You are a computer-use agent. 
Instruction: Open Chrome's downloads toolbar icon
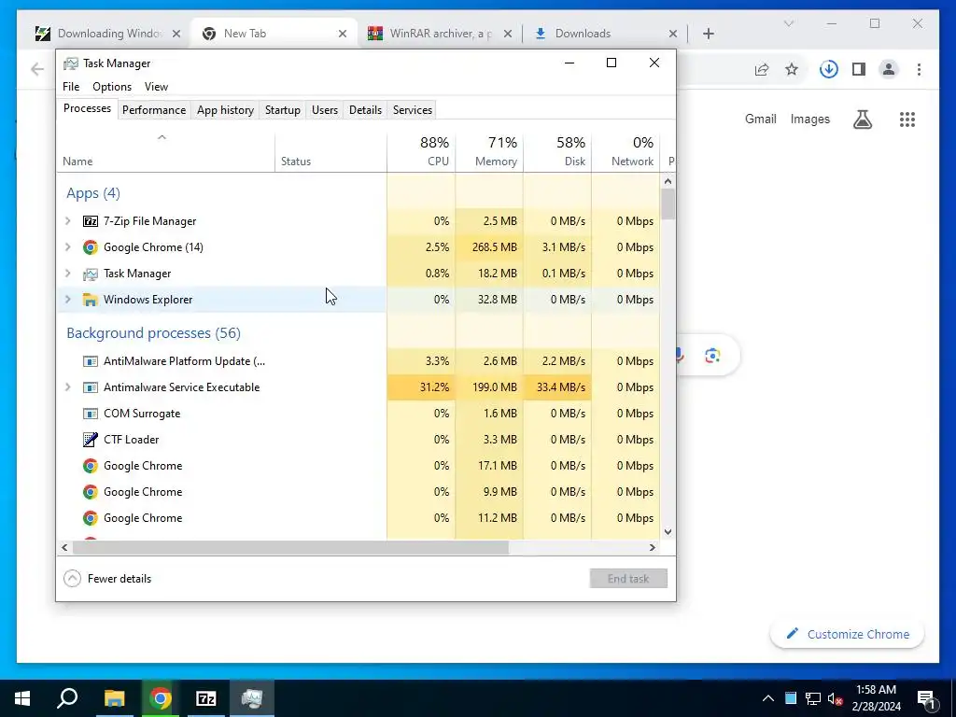point(829,69)
